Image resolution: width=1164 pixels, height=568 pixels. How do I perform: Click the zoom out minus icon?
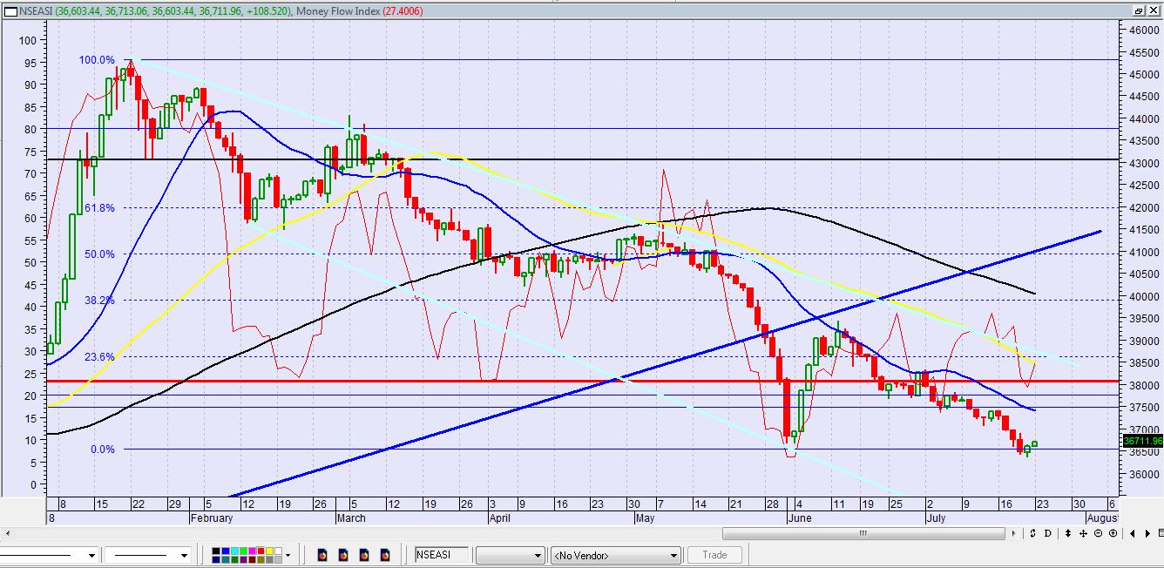pos(1098,533)
